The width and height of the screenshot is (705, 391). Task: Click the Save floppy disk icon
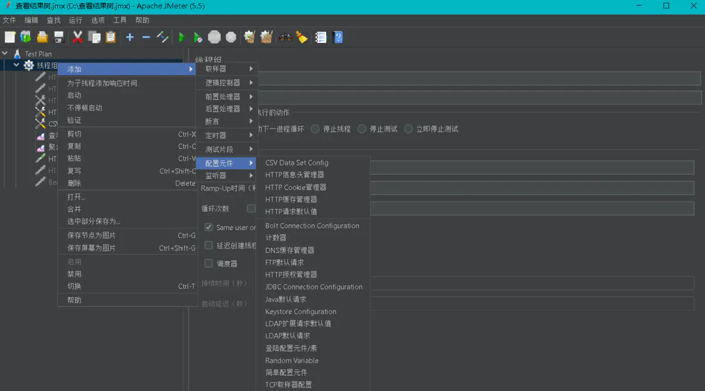pyautogui.click(x=59, y=37)
